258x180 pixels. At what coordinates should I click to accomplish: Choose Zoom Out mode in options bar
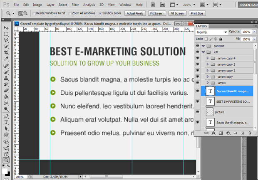click(x=26, y=13)
